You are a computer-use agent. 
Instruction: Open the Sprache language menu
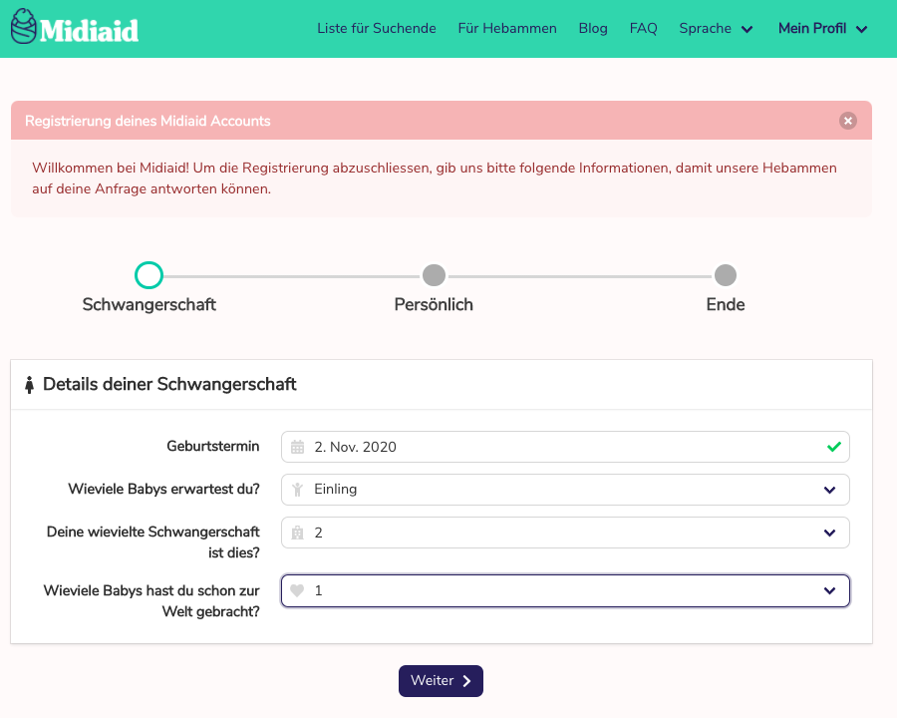pos(716,29)
